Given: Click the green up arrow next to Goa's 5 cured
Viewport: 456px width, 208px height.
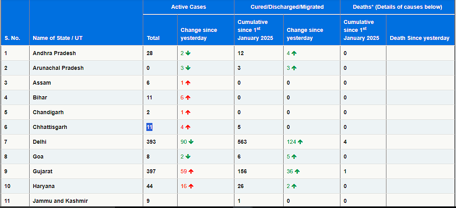Looking at the screenshot, I should [294, 156].
